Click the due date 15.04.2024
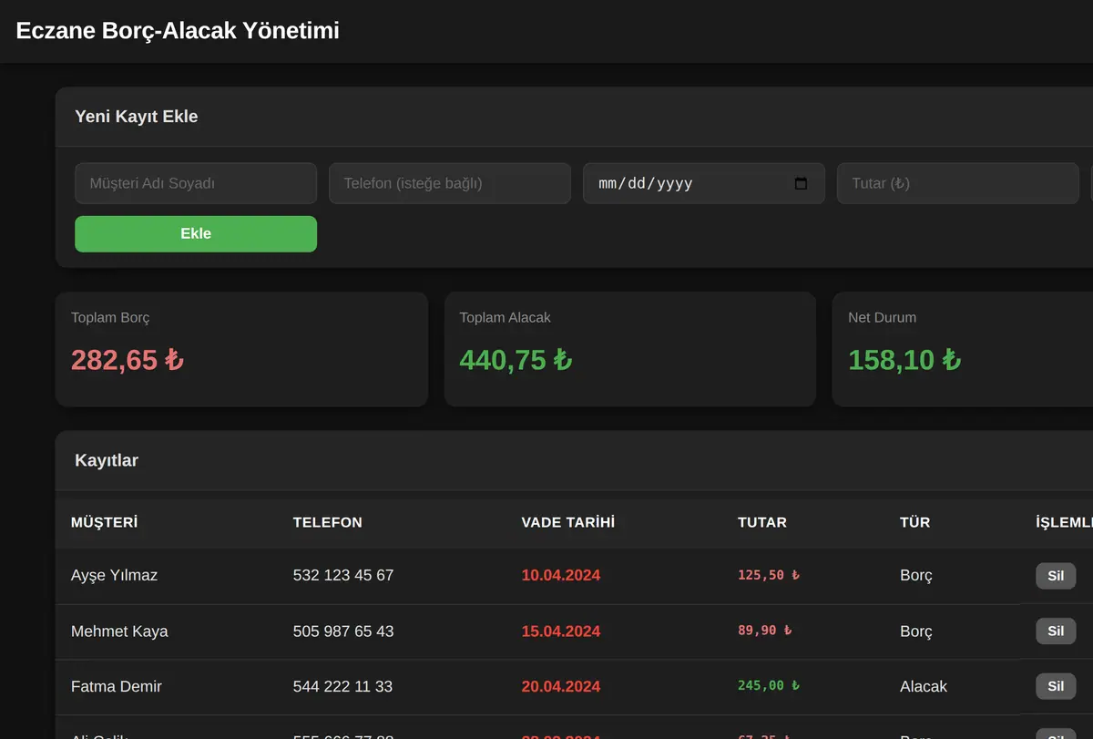The height and width of the screenshot is (739, 1093). 561,631
